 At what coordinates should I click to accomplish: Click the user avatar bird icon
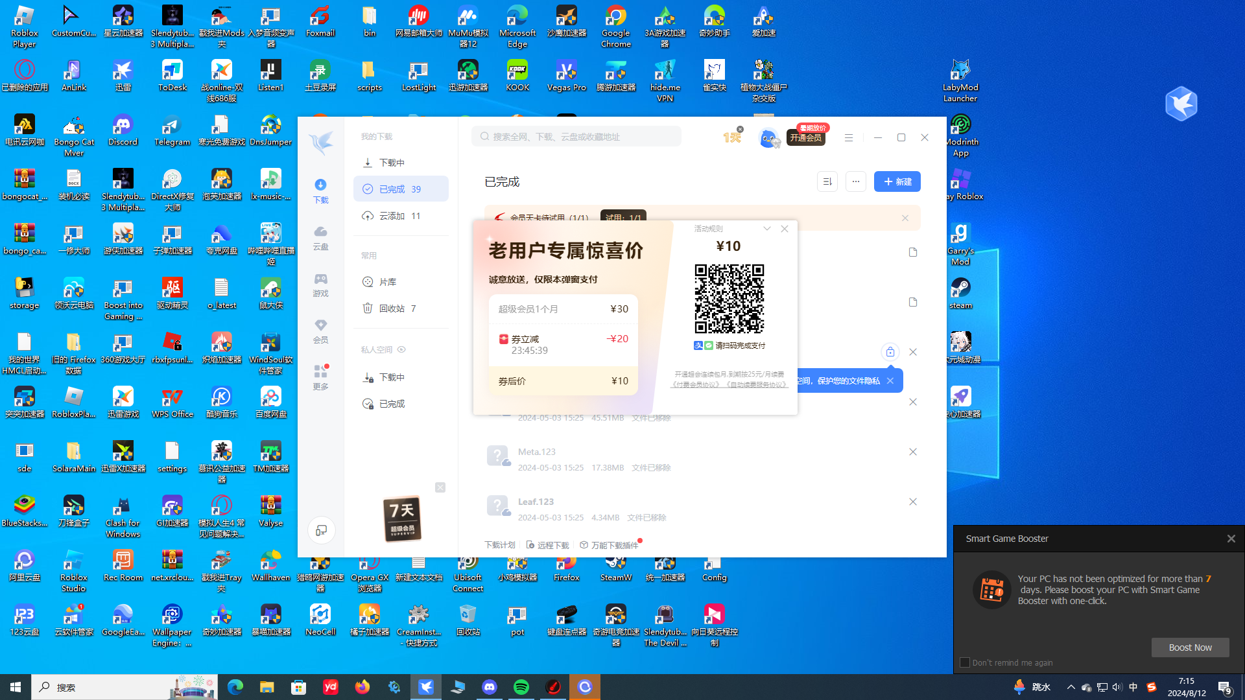[x=768, y=138]
